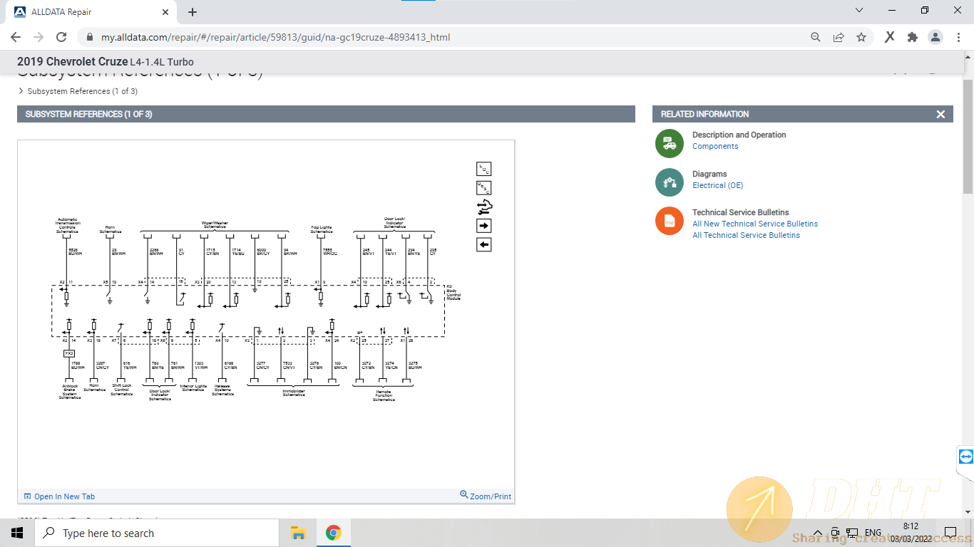This screenshot has height=547, width=974.
Task: Click the network icon in system tray
Action: 851,533
